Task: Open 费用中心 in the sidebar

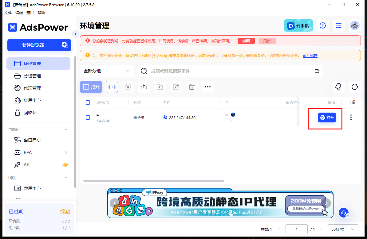Action: (38, 188)
